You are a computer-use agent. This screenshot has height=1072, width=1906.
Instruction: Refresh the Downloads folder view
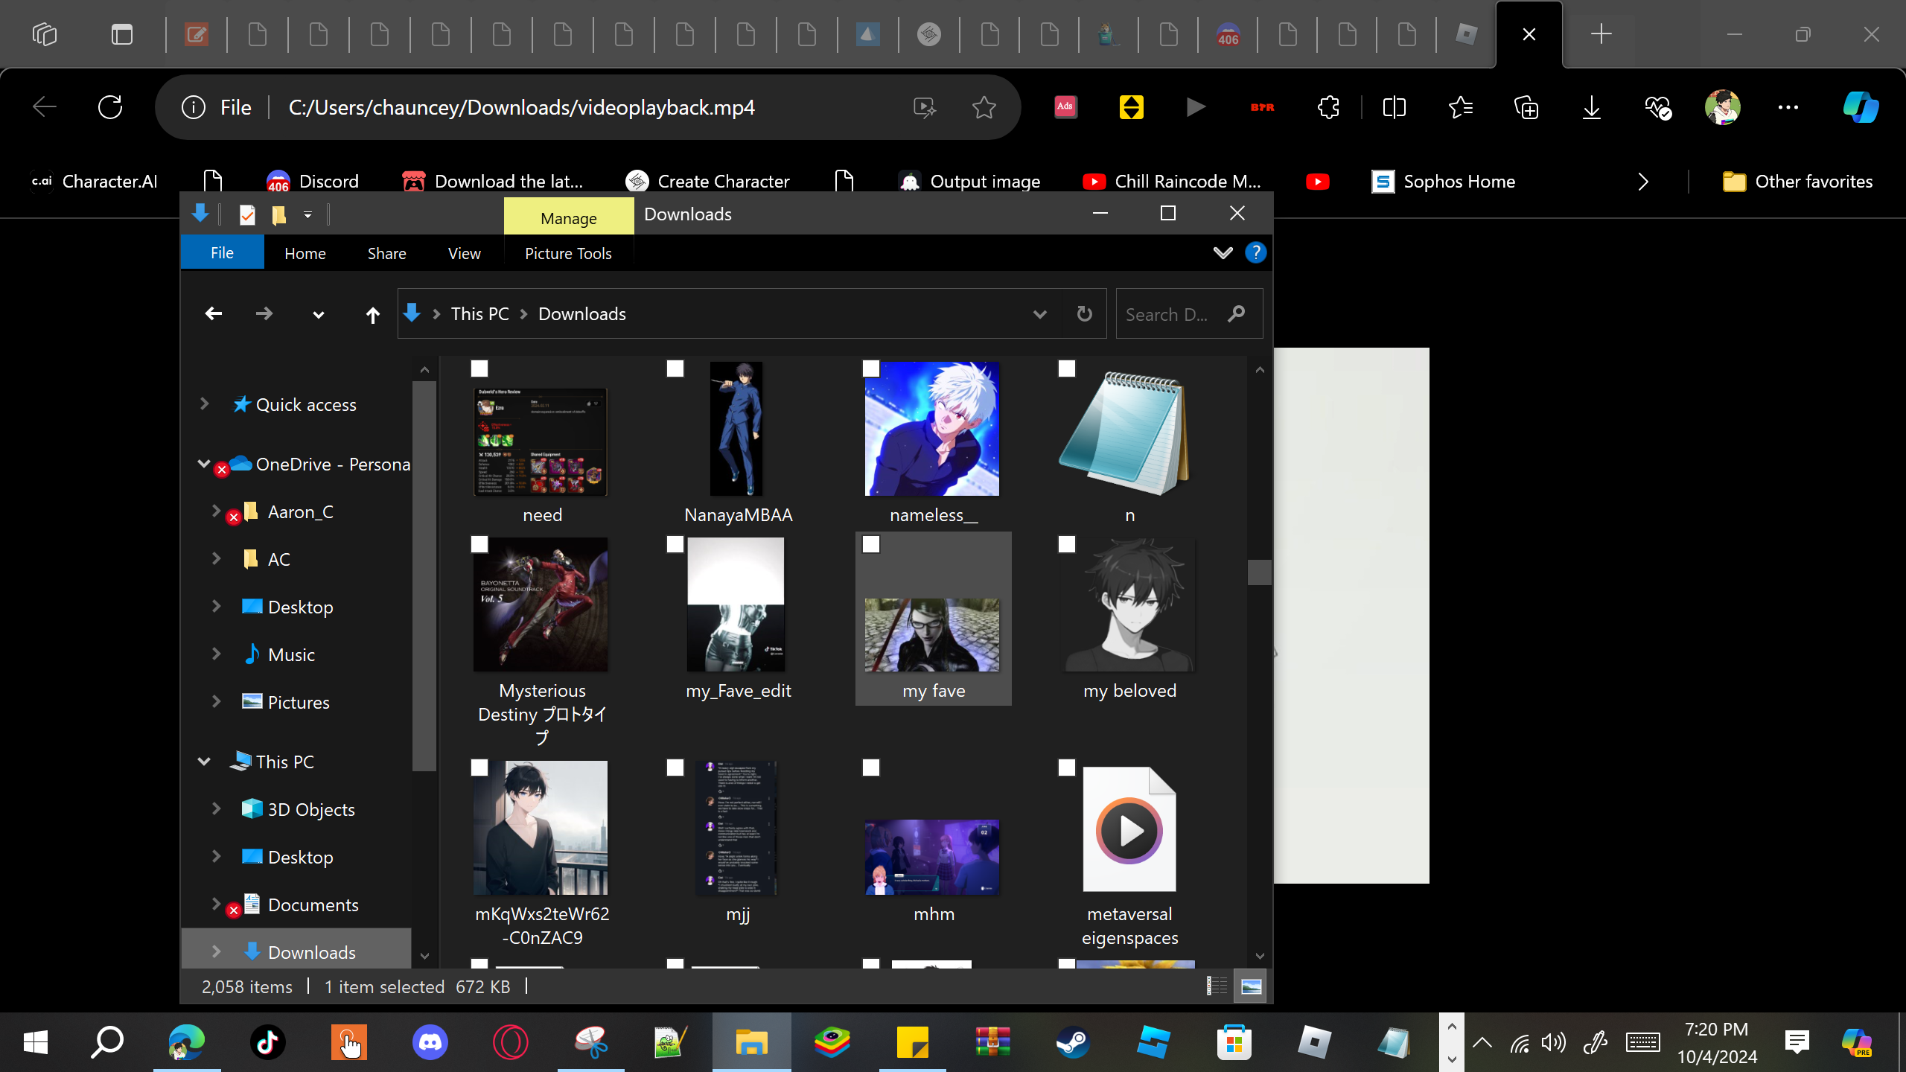click(x=1085, y=314)
